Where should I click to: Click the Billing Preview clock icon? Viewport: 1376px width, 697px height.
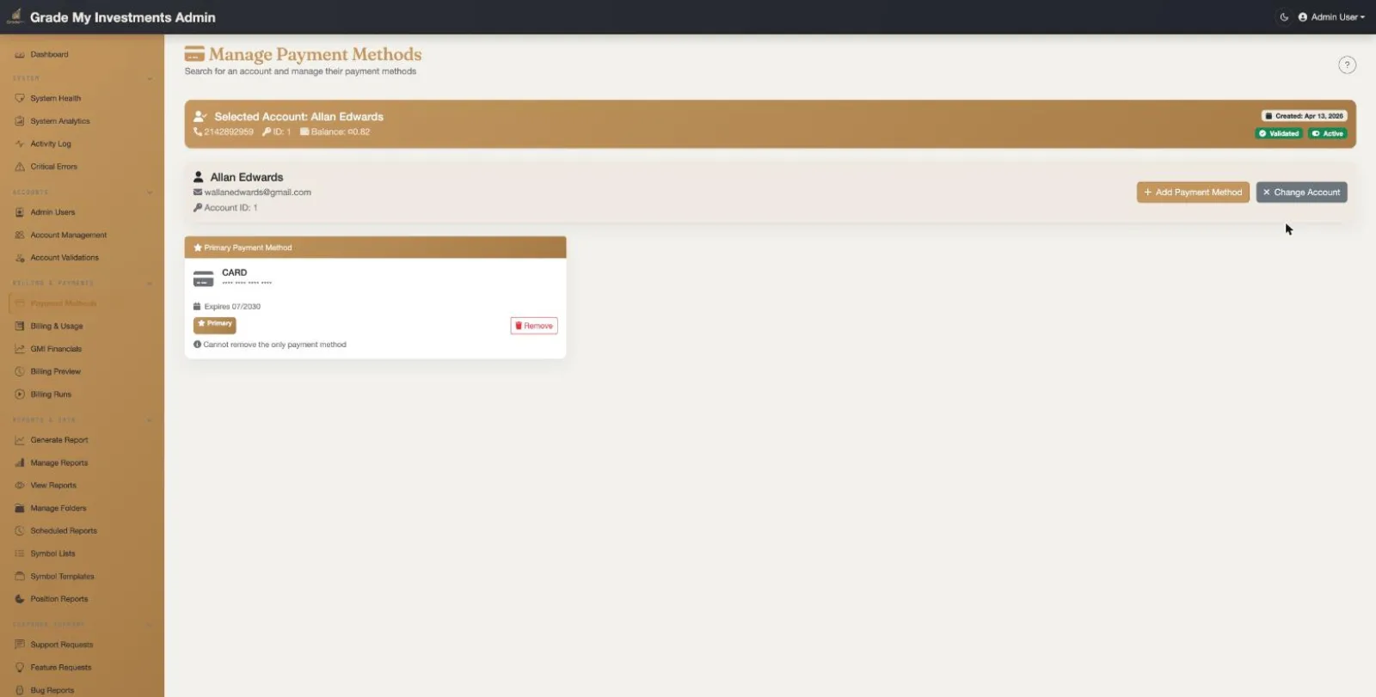point(20,372)
